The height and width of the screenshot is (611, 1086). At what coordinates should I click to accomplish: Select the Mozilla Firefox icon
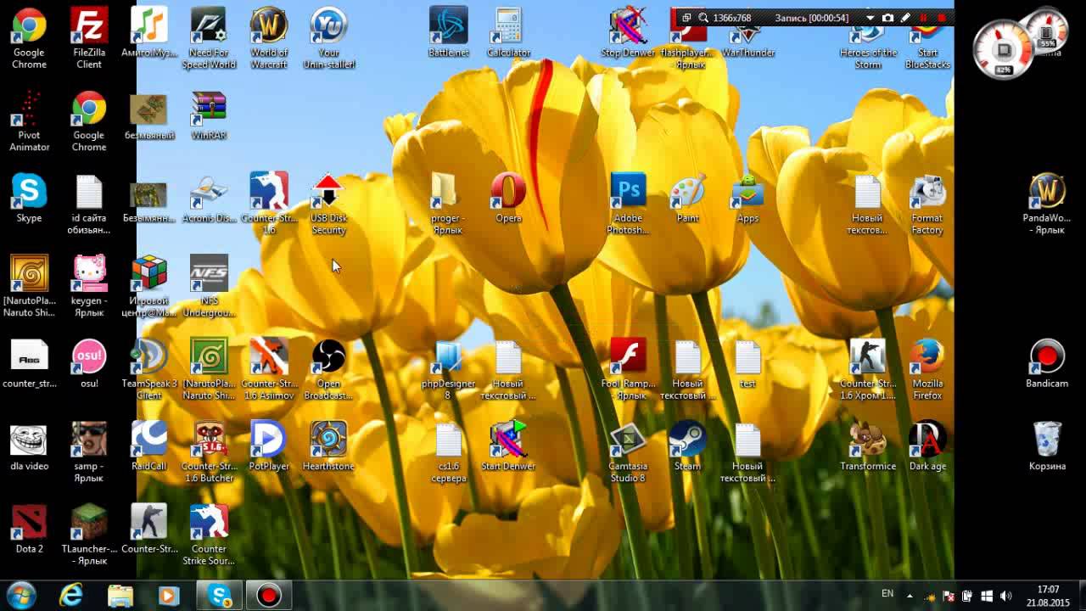coord(927,369)
